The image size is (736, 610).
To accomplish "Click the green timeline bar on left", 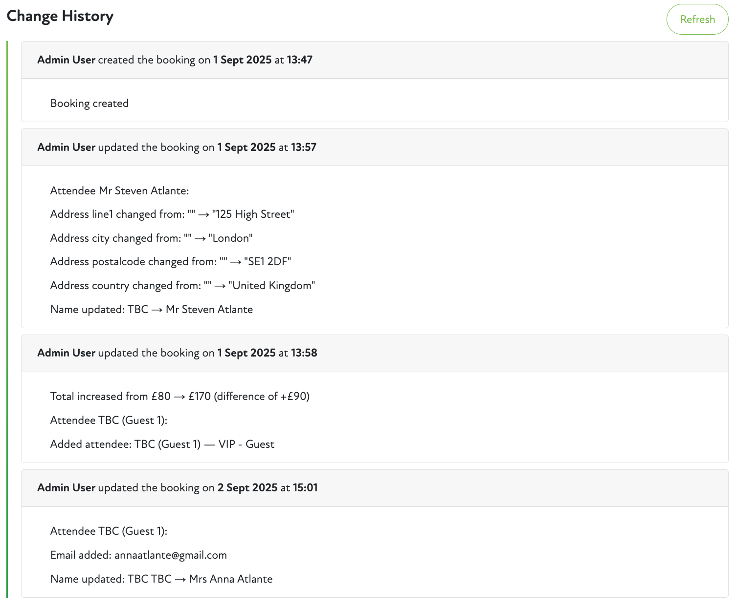I will [x=7, y=317].
